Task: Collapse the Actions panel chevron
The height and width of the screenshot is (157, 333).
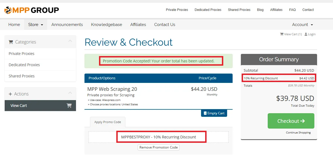Action: coord(70,93)
